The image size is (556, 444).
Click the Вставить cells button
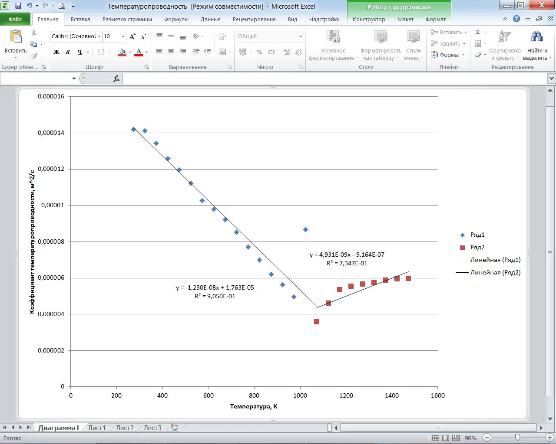449,32
